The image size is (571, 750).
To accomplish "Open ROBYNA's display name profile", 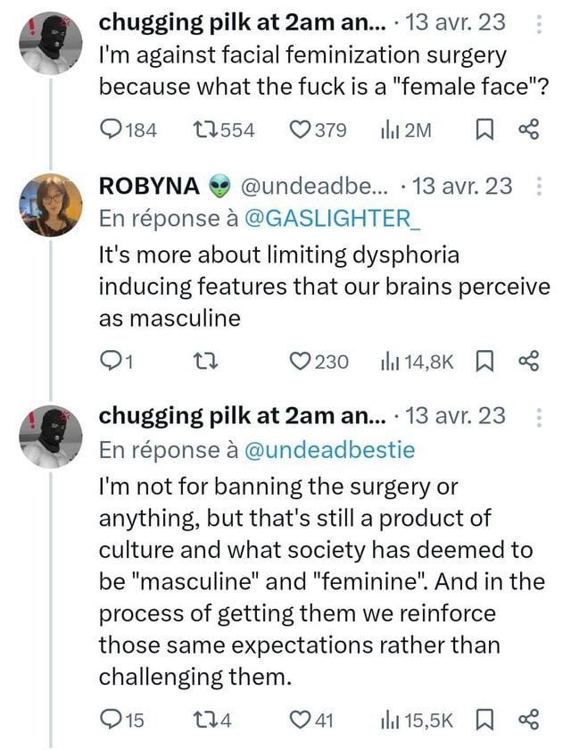I will coord(149,187).
